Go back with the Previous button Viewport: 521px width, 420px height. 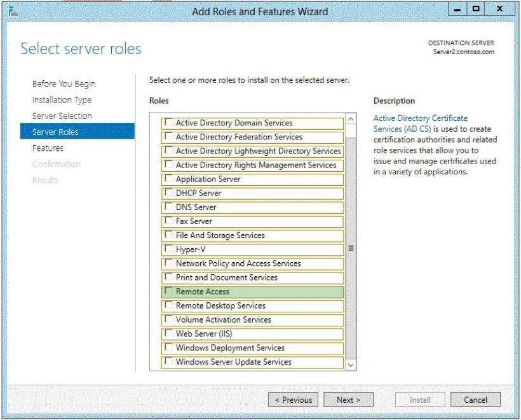(293, 400)
